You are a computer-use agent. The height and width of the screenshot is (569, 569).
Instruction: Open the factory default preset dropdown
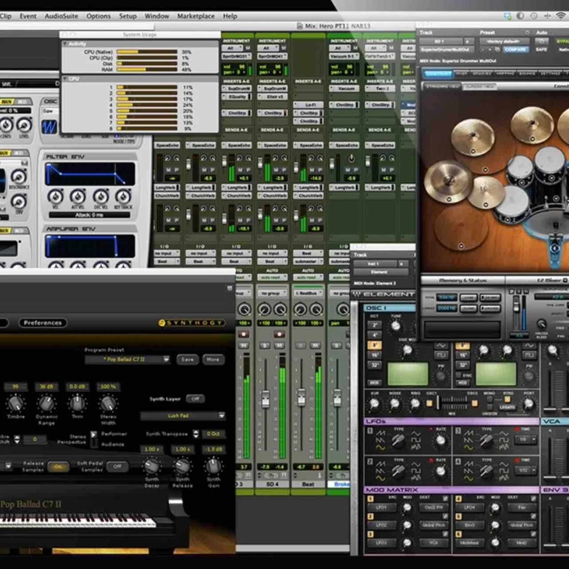click(x=505, y=41)
